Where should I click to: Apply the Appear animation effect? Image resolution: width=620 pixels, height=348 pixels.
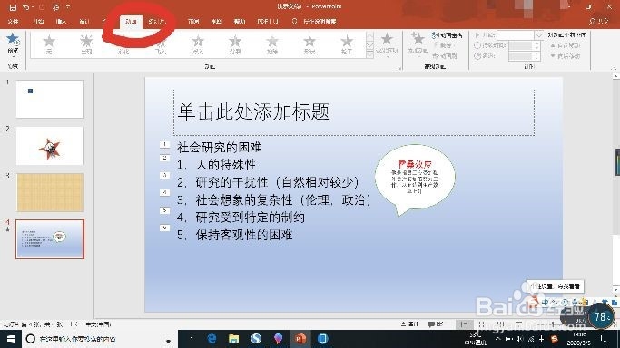(x=86, y=43)
